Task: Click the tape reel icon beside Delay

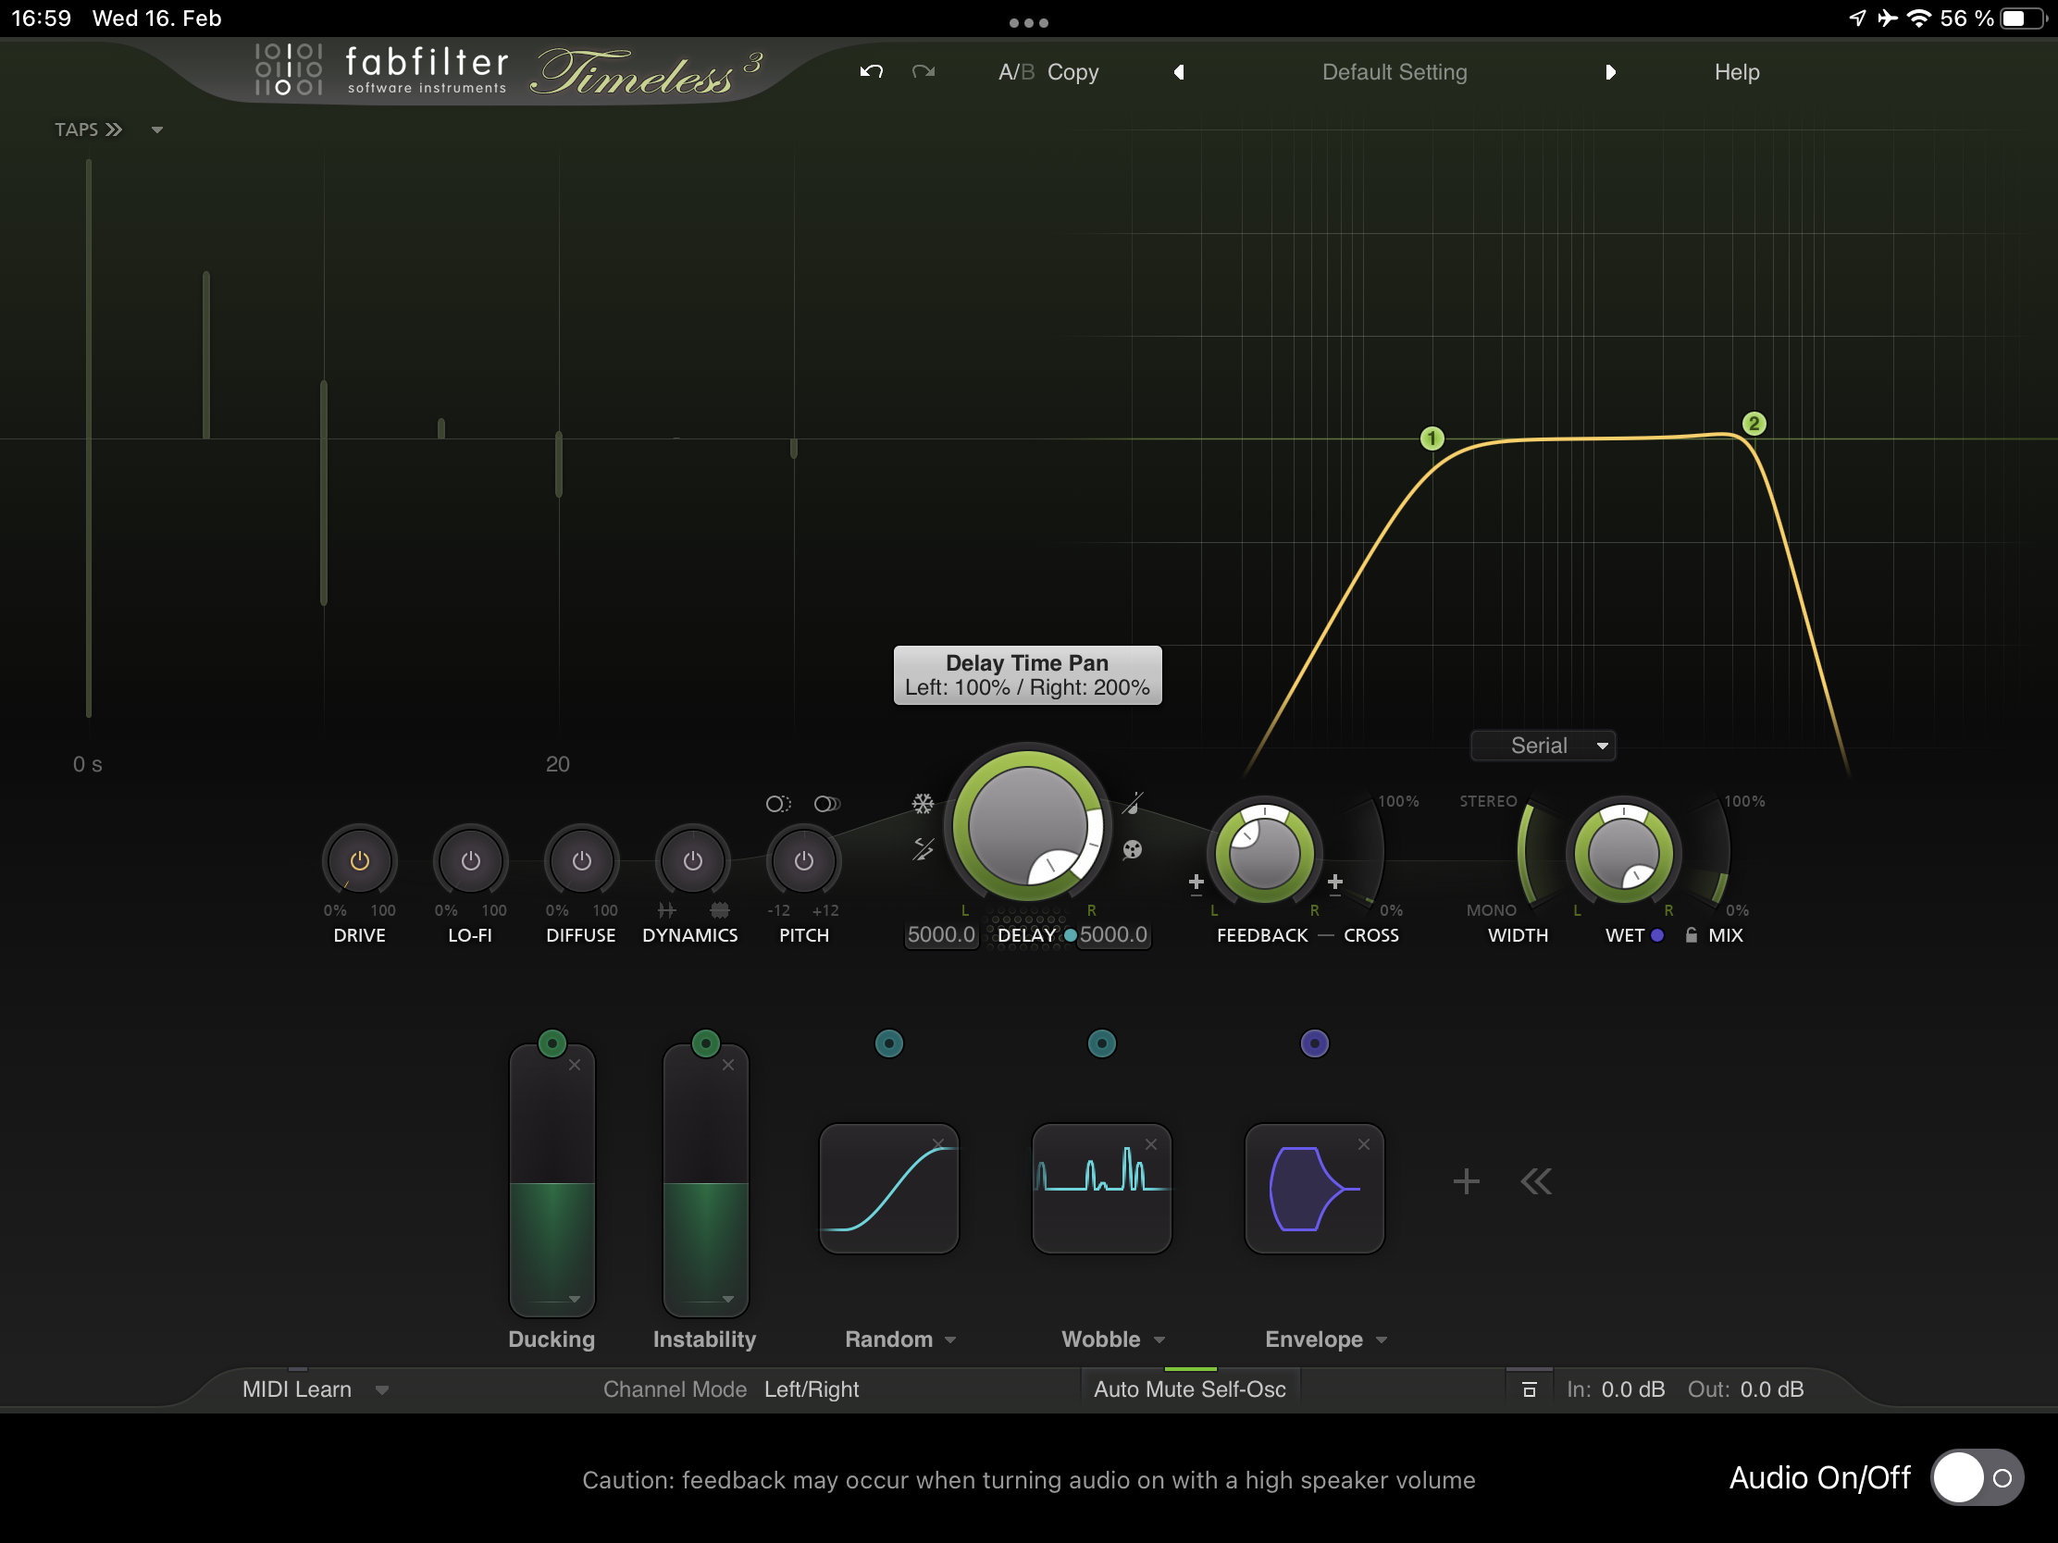Action: pos(1133,849)
